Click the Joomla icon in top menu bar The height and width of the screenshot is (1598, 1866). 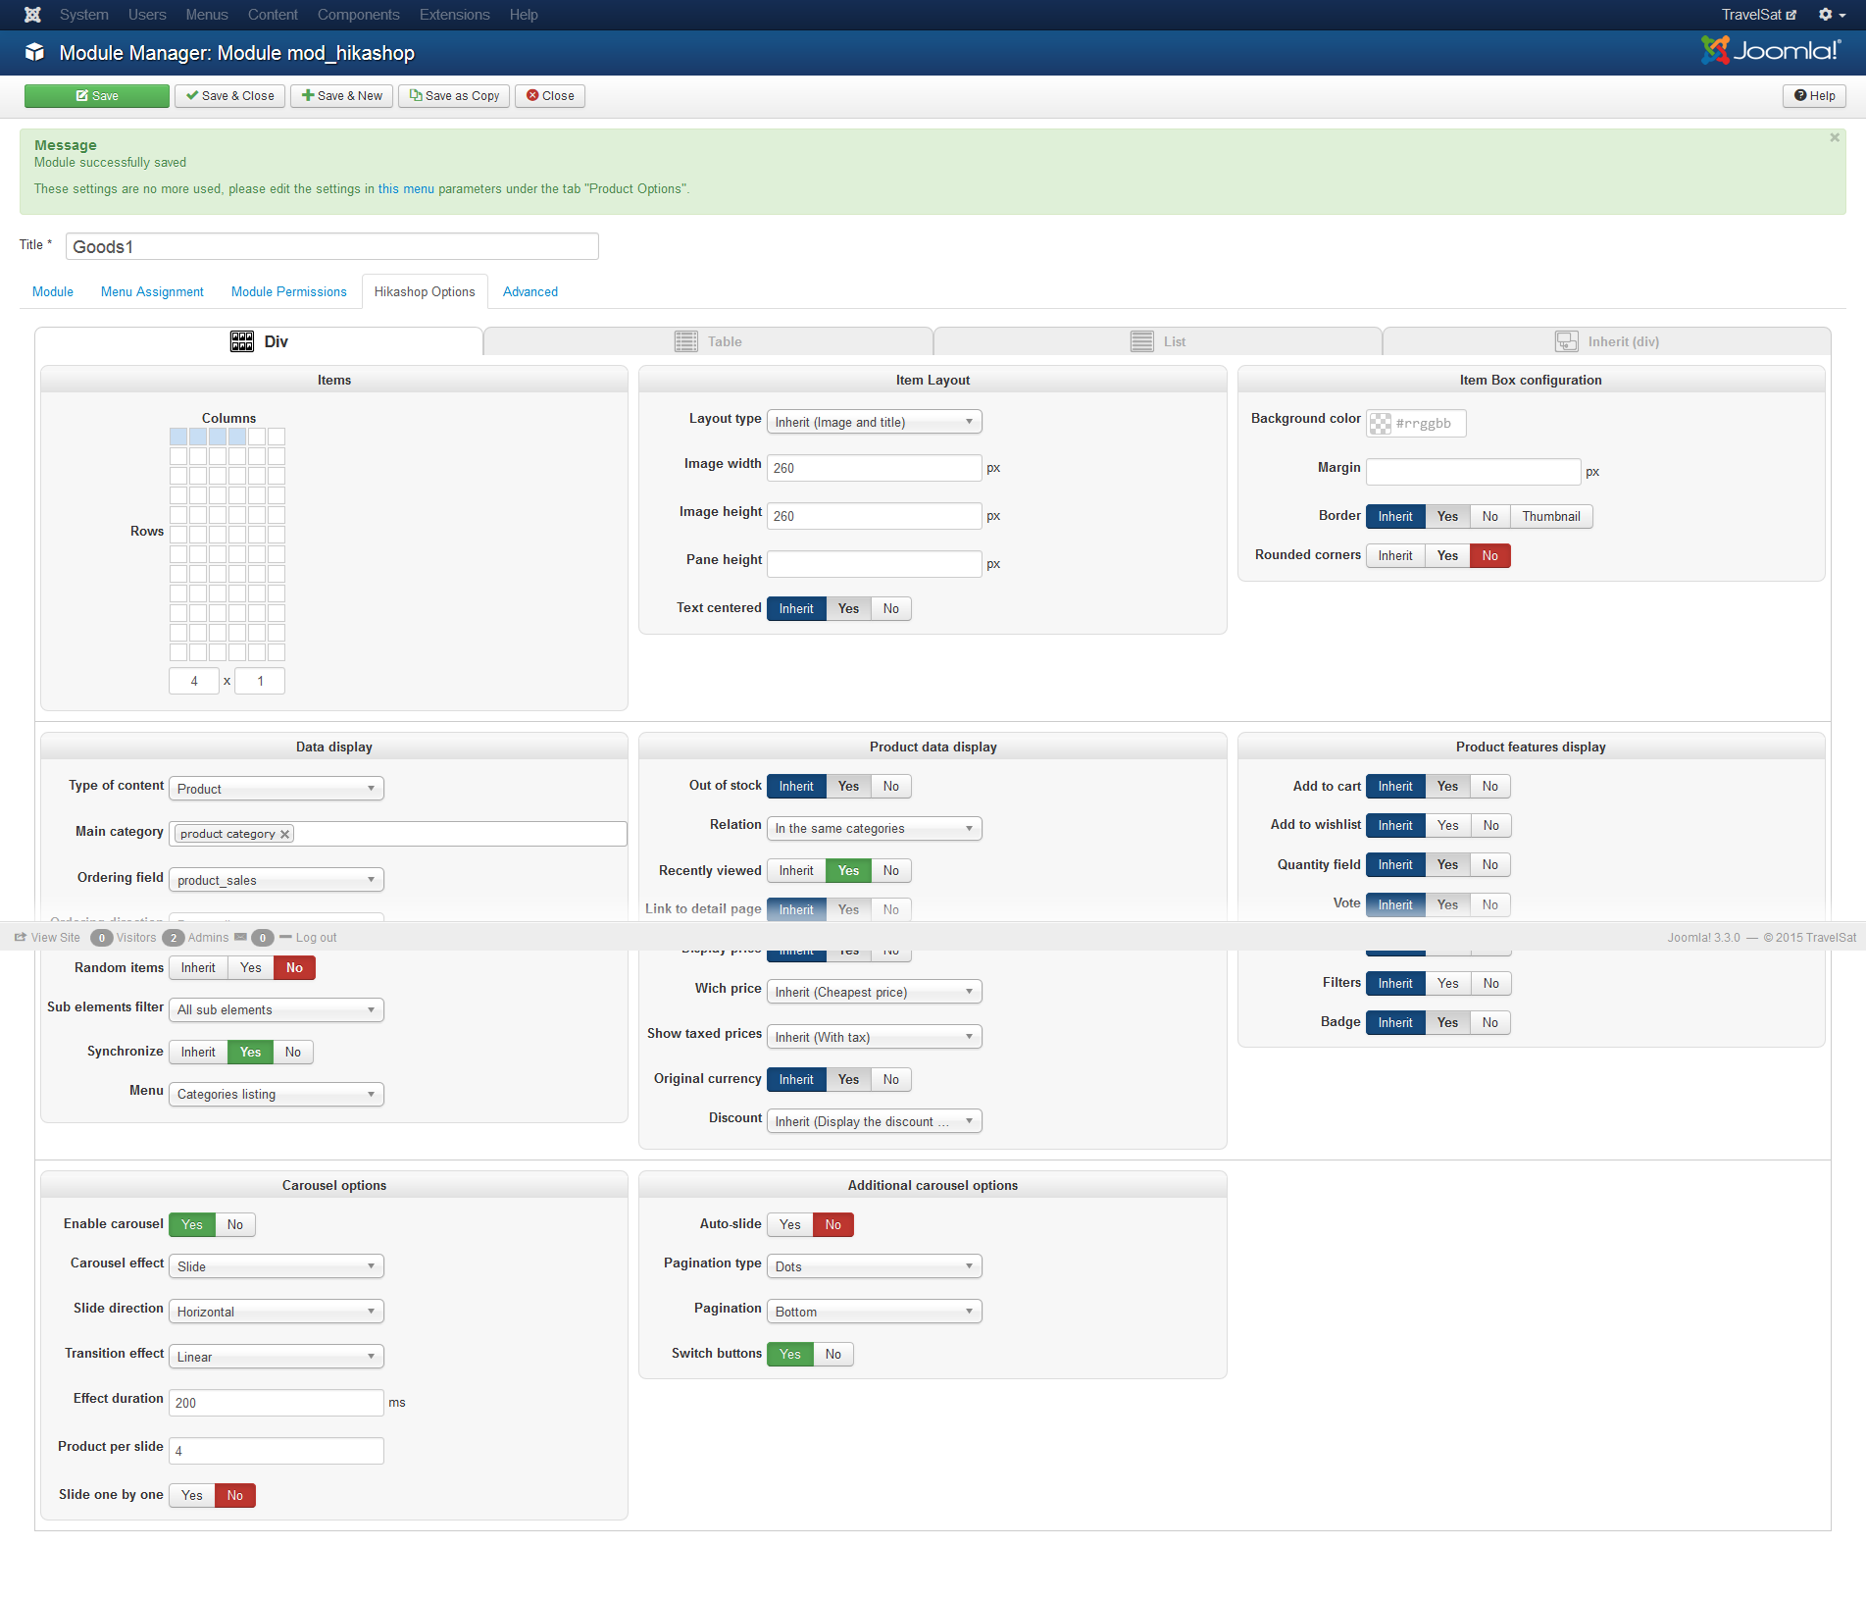(32, 15)
